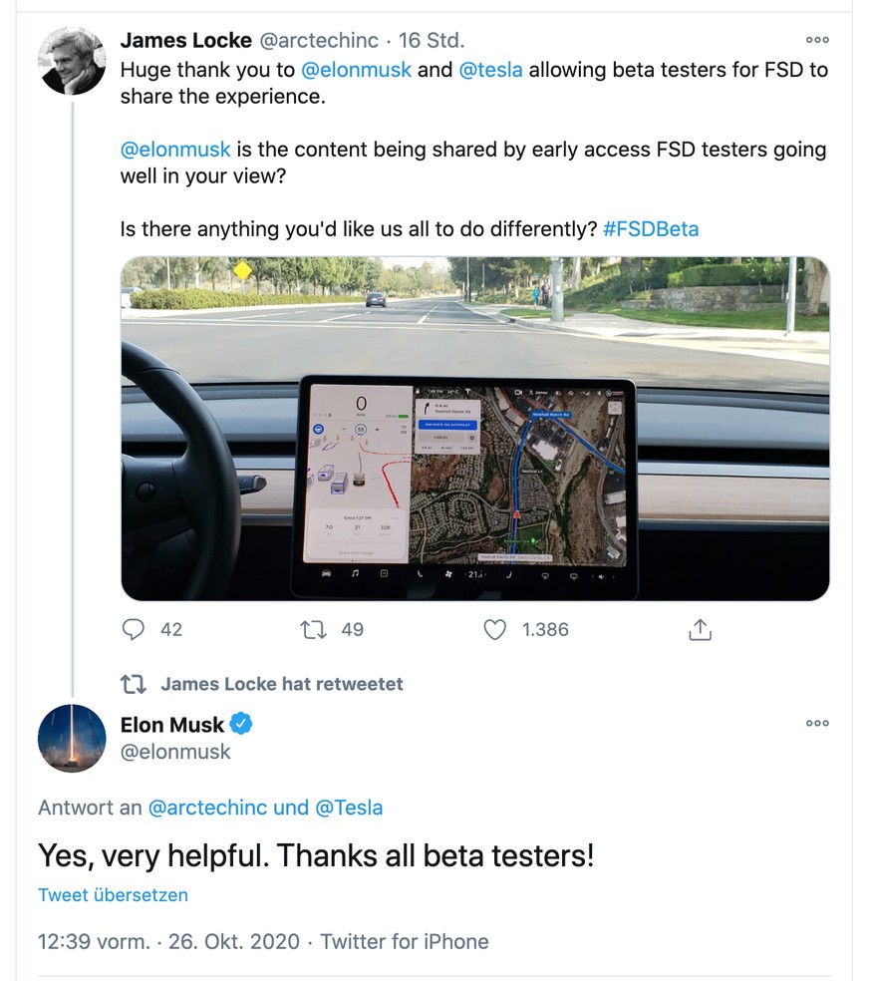Open the Tesla dashboard photo in the tweet

point(475,429)
